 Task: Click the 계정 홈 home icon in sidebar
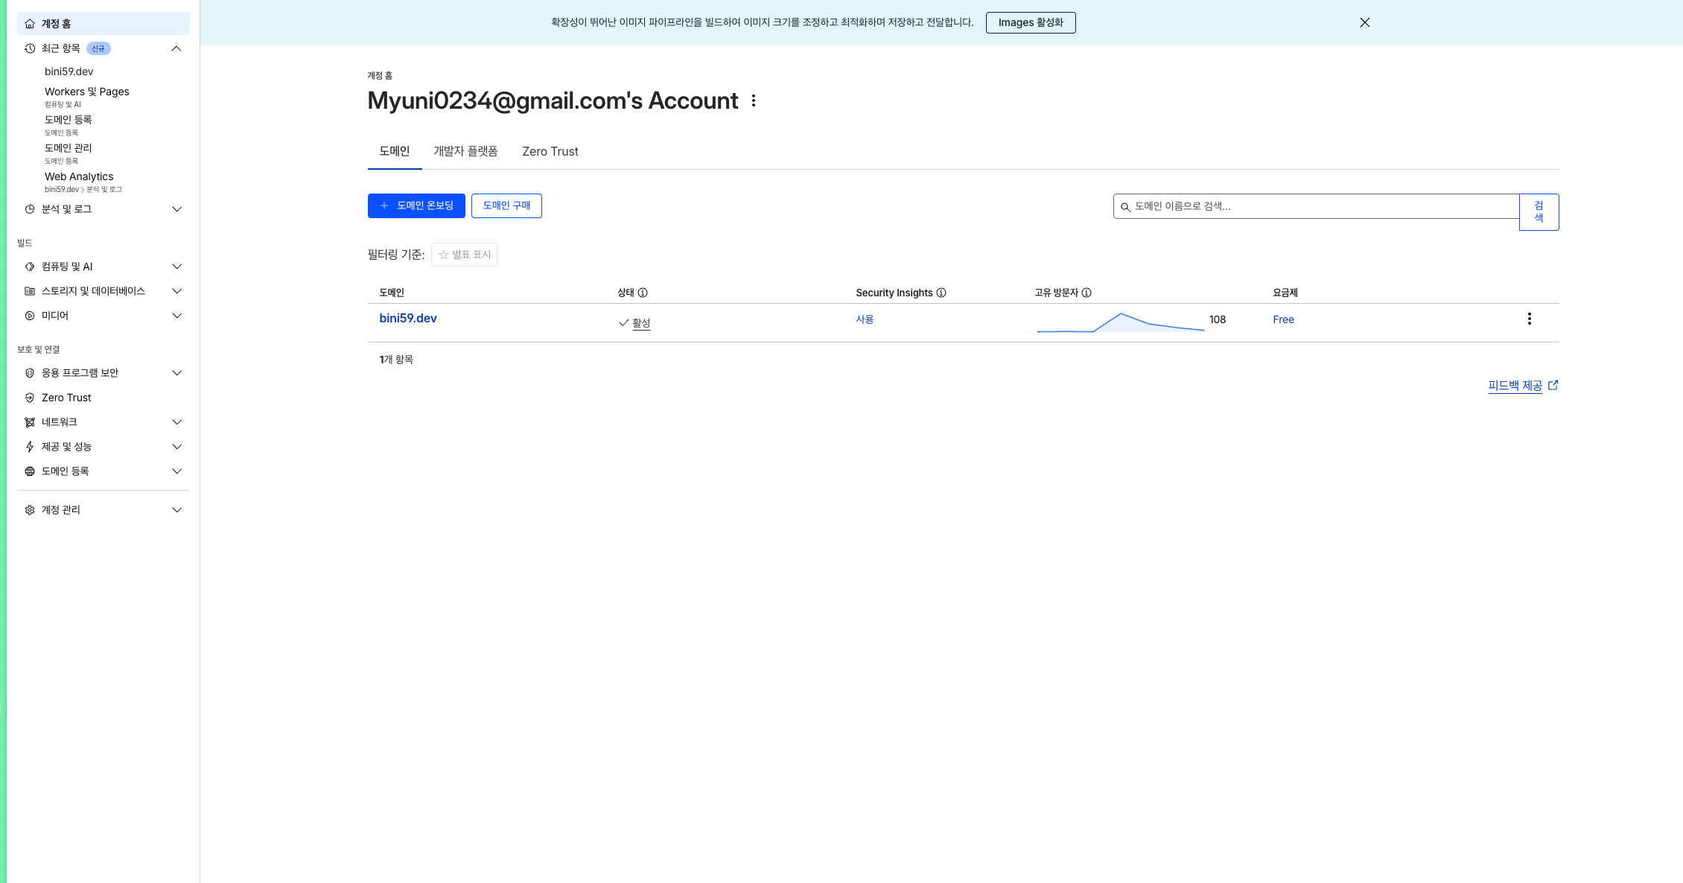pyautogui.click(x=30, y=24)
